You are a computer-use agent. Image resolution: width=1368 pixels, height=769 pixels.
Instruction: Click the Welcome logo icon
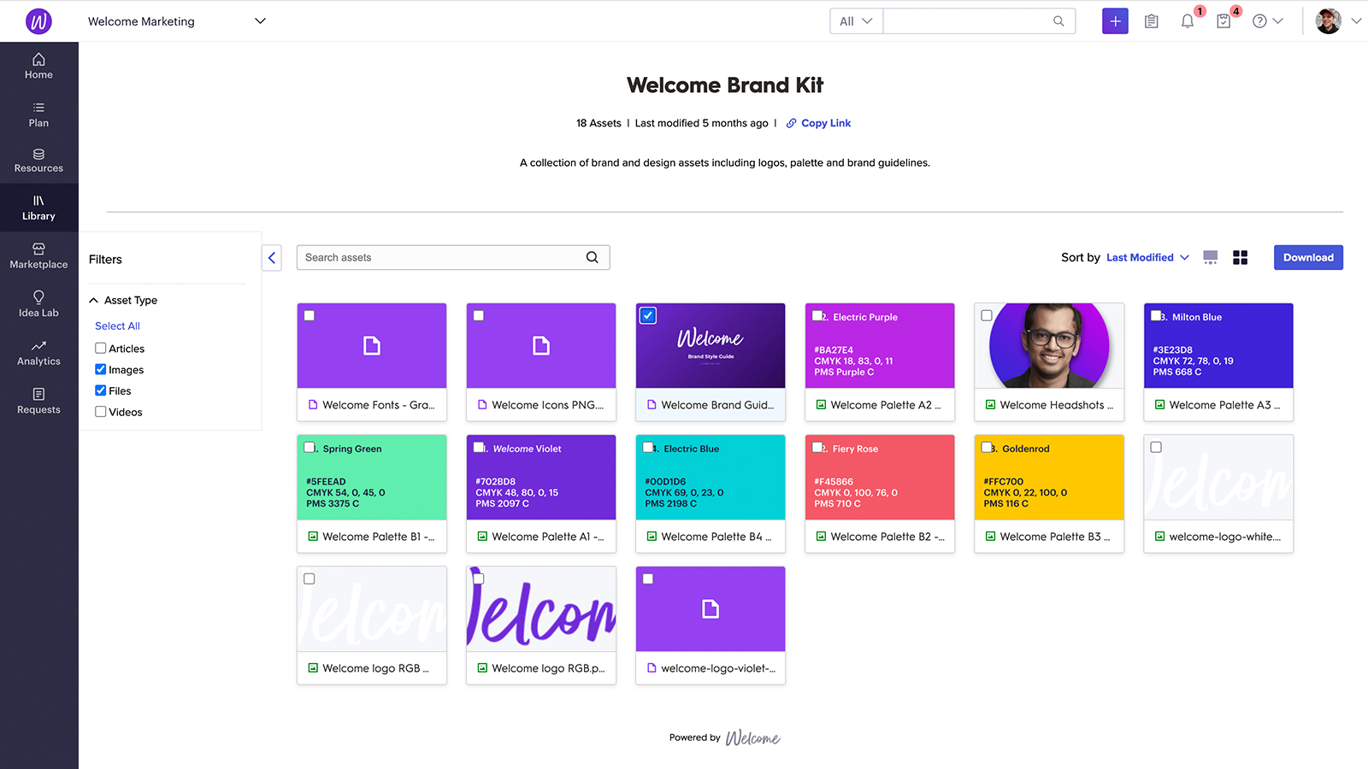click(38, 21)
